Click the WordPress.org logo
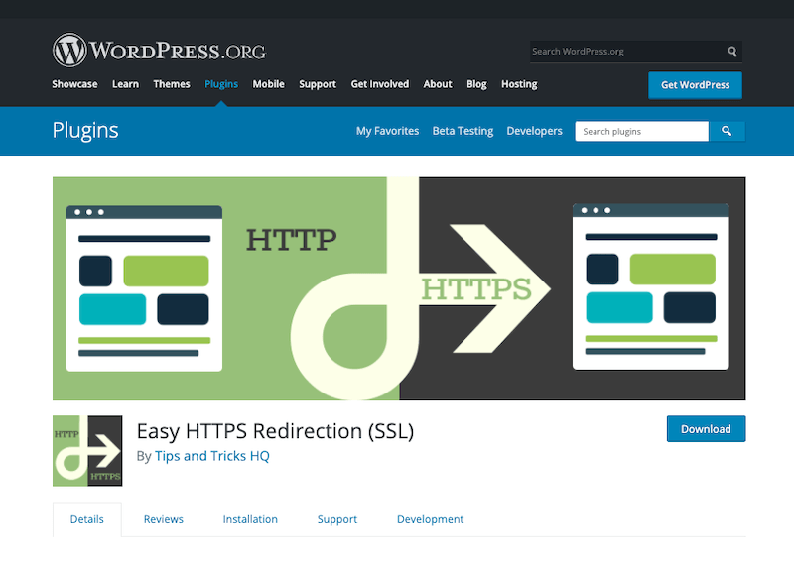The width and height of the screenshot is (794, 561). (x=159, y=51)
